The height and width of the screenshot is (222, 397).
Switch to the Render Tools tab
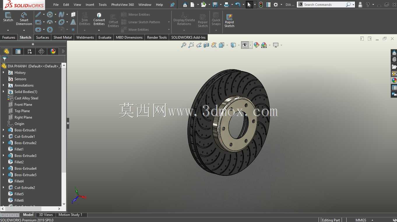tap(157, 37)
